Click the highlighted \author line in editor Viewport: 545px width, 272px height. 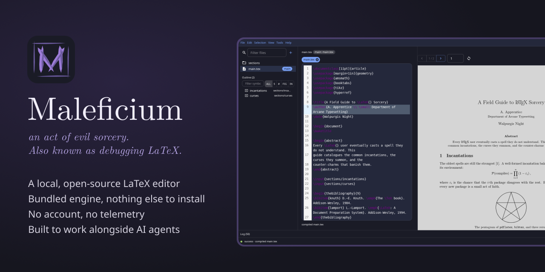tap(361, 109)
